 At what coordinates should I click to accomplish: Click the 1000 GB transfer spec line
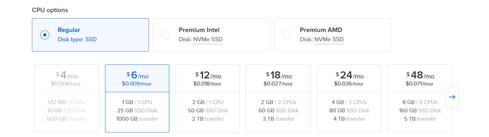coord(137,119)
